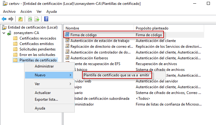Click the Solicitudes pendientes folder icon
This screenshot has width=216, height=125.
tap(15, 49)
